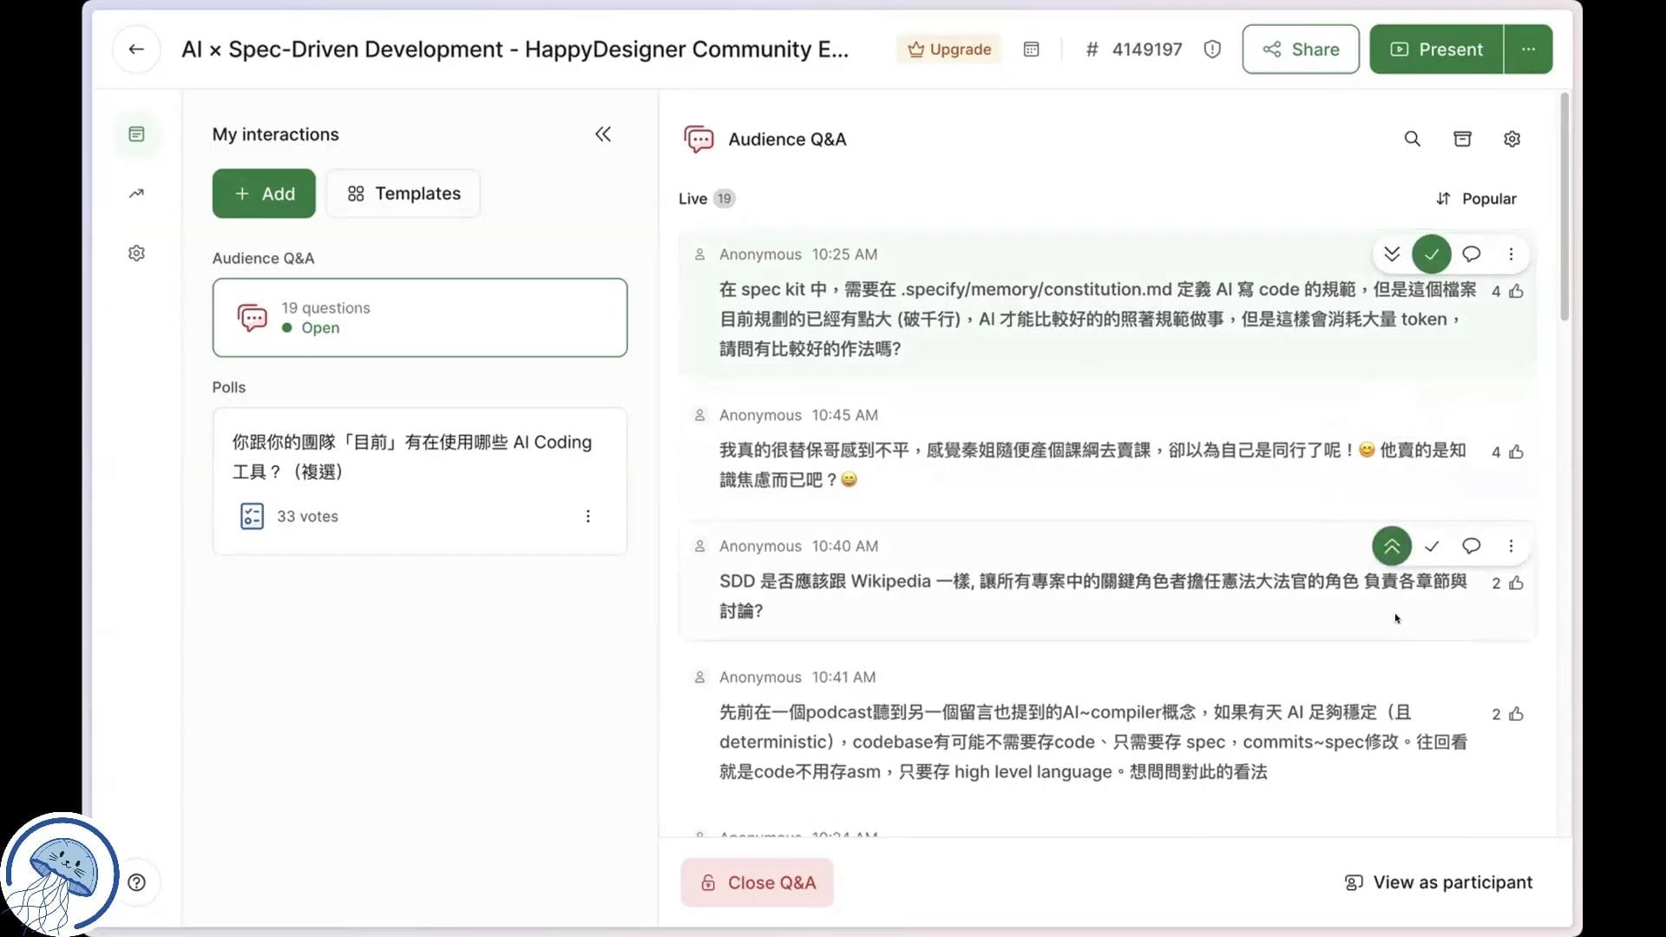
Task: Open the Q&A search icon
Action: tap(1413, 139)
